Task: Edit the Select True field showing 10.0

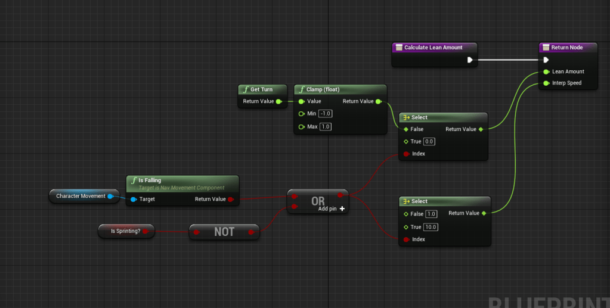Action: tap(432, 227)
